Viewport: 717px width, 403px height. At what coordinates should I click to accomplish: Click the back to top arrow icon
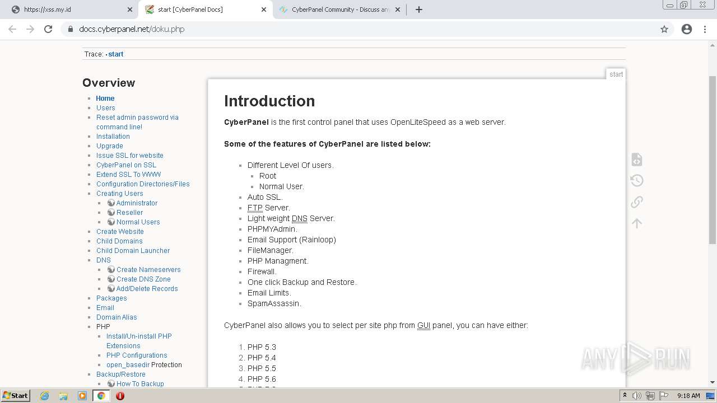click(x=637, y=223)
